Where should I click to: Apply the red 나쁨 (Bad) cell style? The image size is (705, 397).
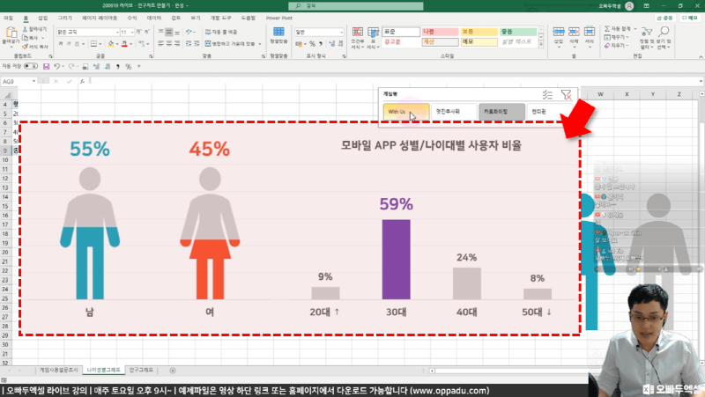click(440, 32)
